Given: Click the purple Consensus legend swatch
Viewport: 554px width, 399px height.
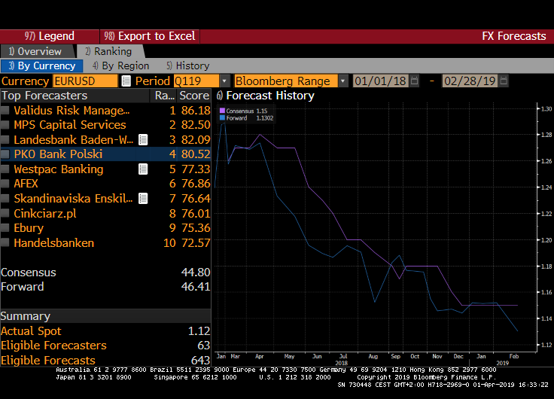Looking at the screenshot, I should click(x=222, y=111).
